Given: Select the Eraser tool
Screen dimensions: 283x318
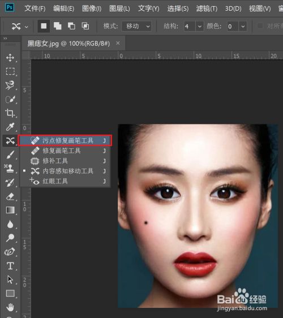Looking at the screenshot, I should 10,196.
